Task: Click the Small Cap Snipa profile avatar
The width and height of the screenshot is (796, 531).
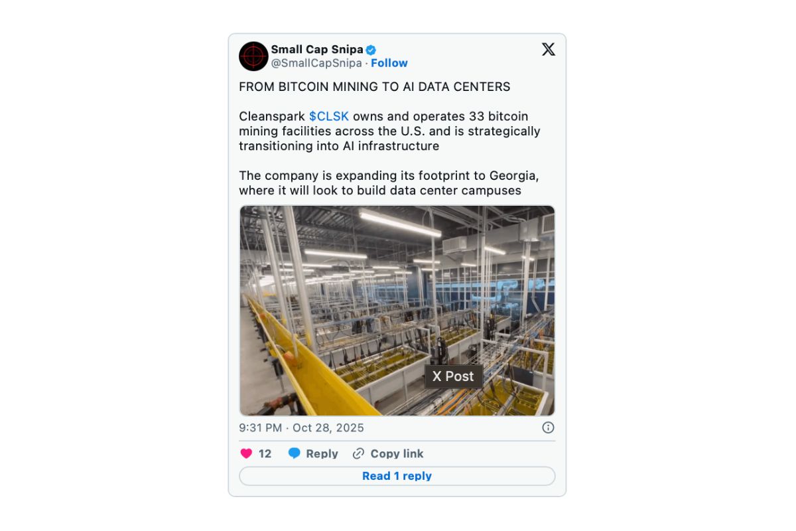Action: coord(253,56)
